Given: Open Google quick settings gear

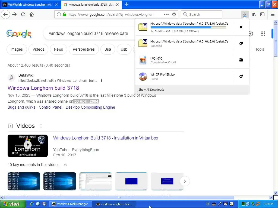Looking at the screenshot, I should (x=251, y=34).
